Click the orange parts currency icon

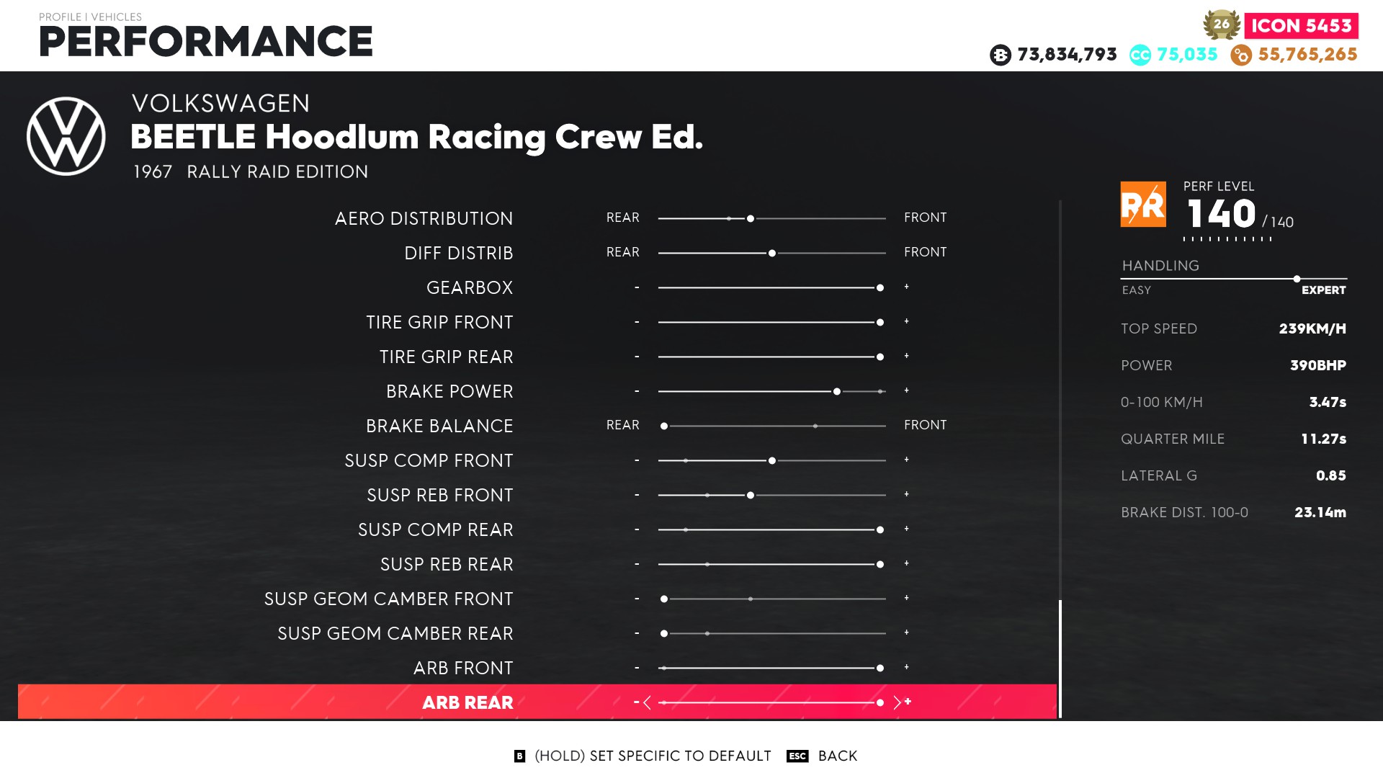tap(1241, 55)
